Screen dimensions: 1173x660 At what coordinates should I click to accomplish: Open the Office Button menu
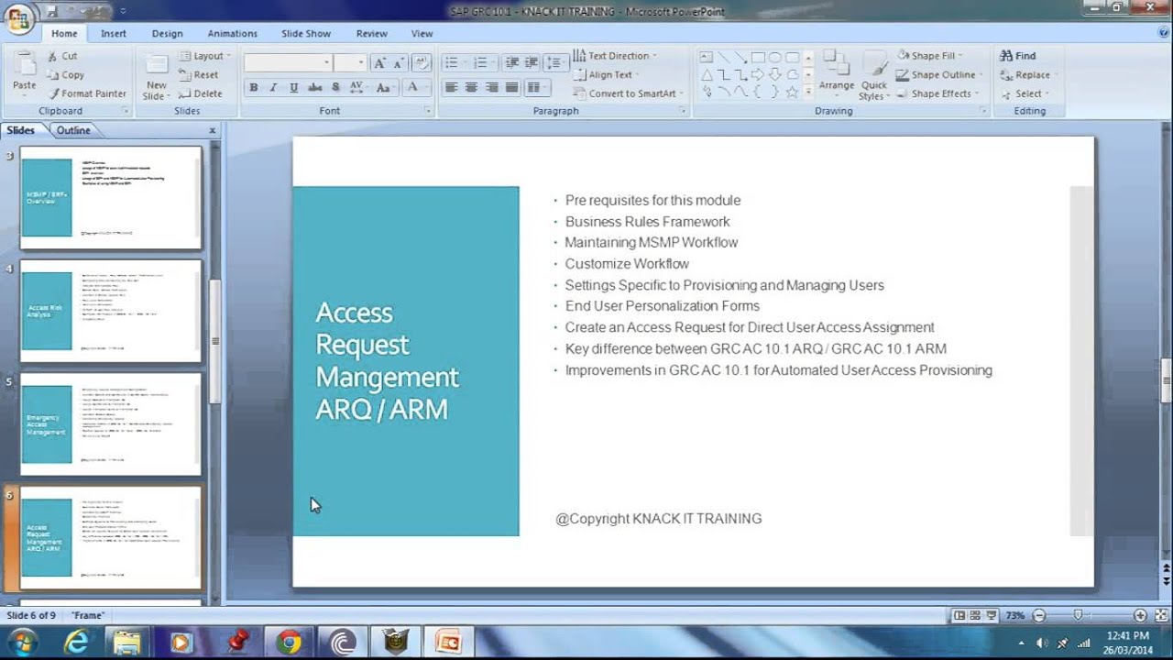19,16
